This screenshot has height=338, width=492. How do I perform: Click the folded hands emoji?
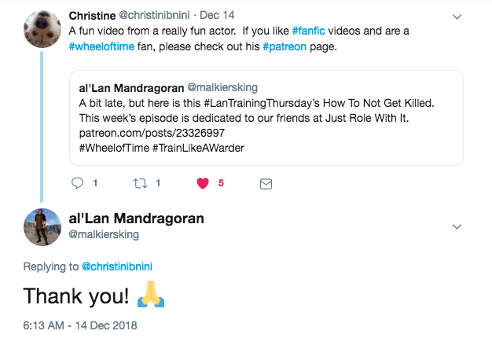pos(149,296)
